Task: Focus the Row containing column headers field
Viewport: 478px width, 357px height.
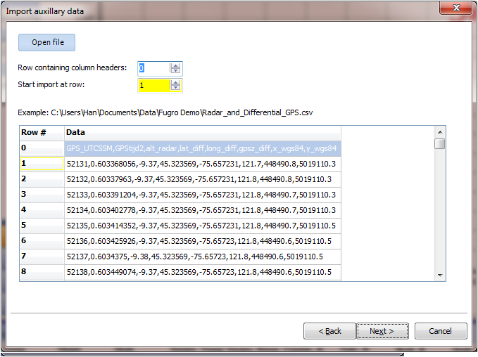Action: pyautogui.click(x=153, y=68)
